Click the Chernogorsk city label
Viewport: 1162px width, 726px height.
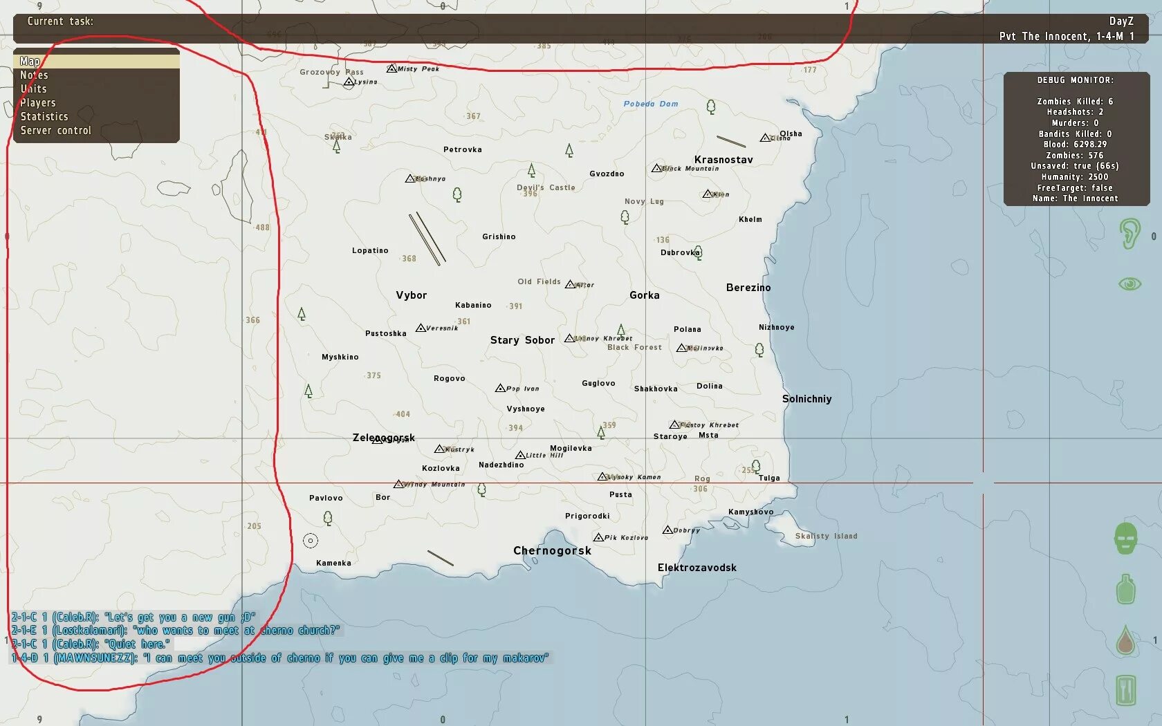tap(552, 550)
